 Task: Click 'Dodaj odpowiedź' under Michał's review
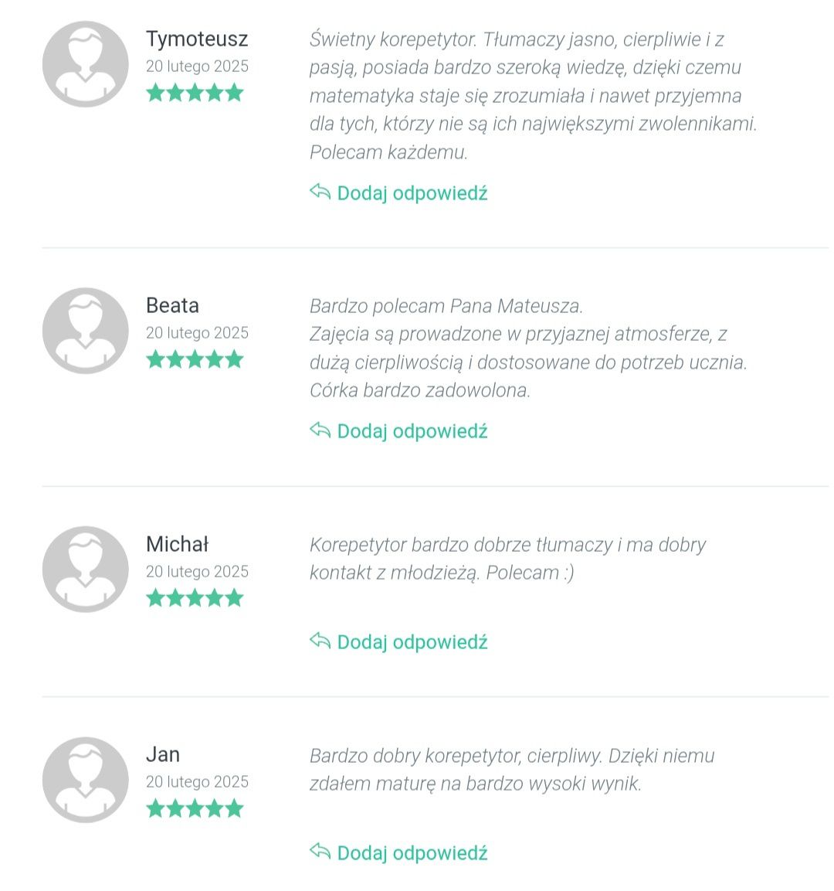(x=412, y=642)
